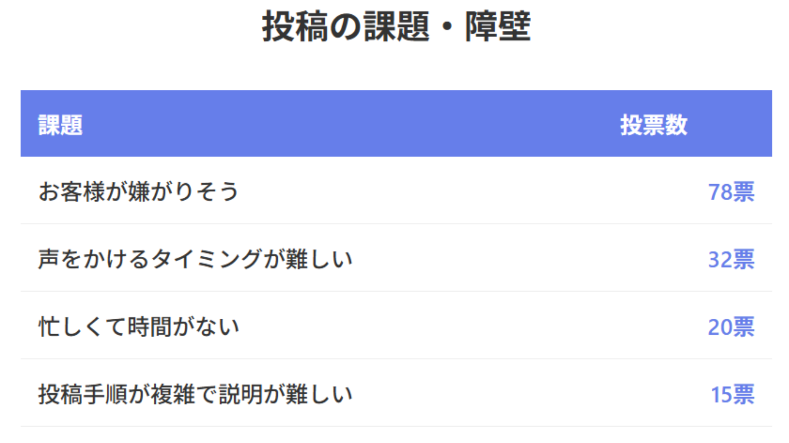789x443 pixels.
Task: Click the empty middle of the blue header bar
Action: click(x=349, y=124)
